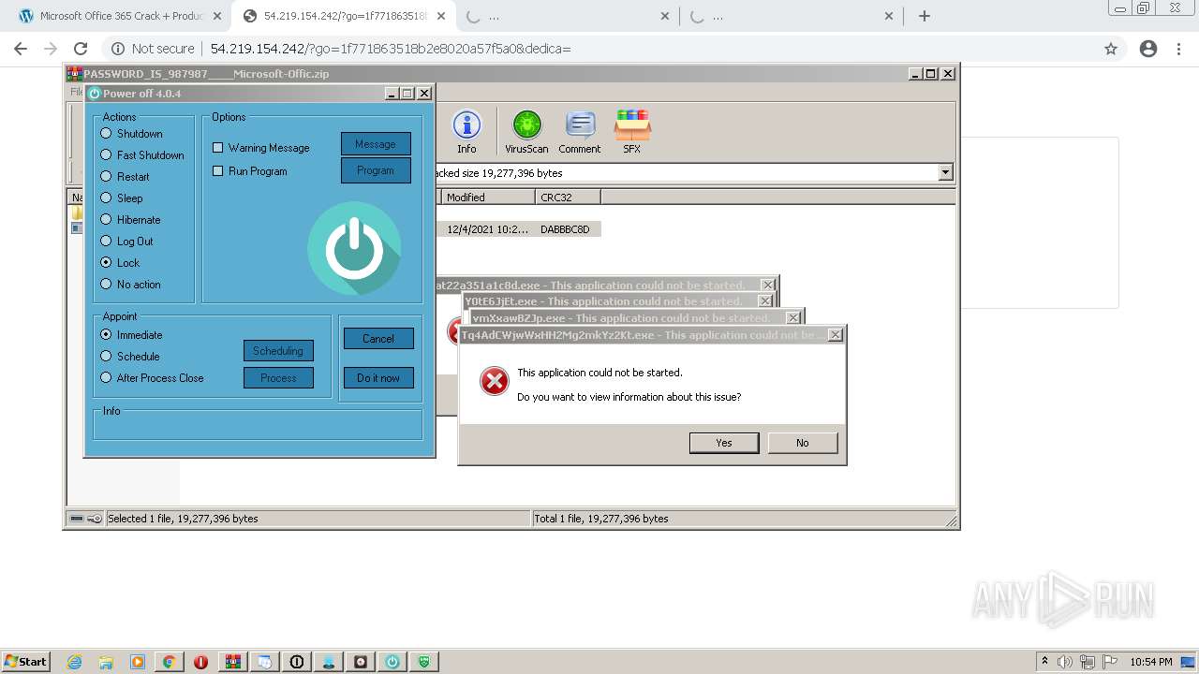Switch to the third loading browser tab
Viewport: 1199px width, 674px height.
[567, 16]
